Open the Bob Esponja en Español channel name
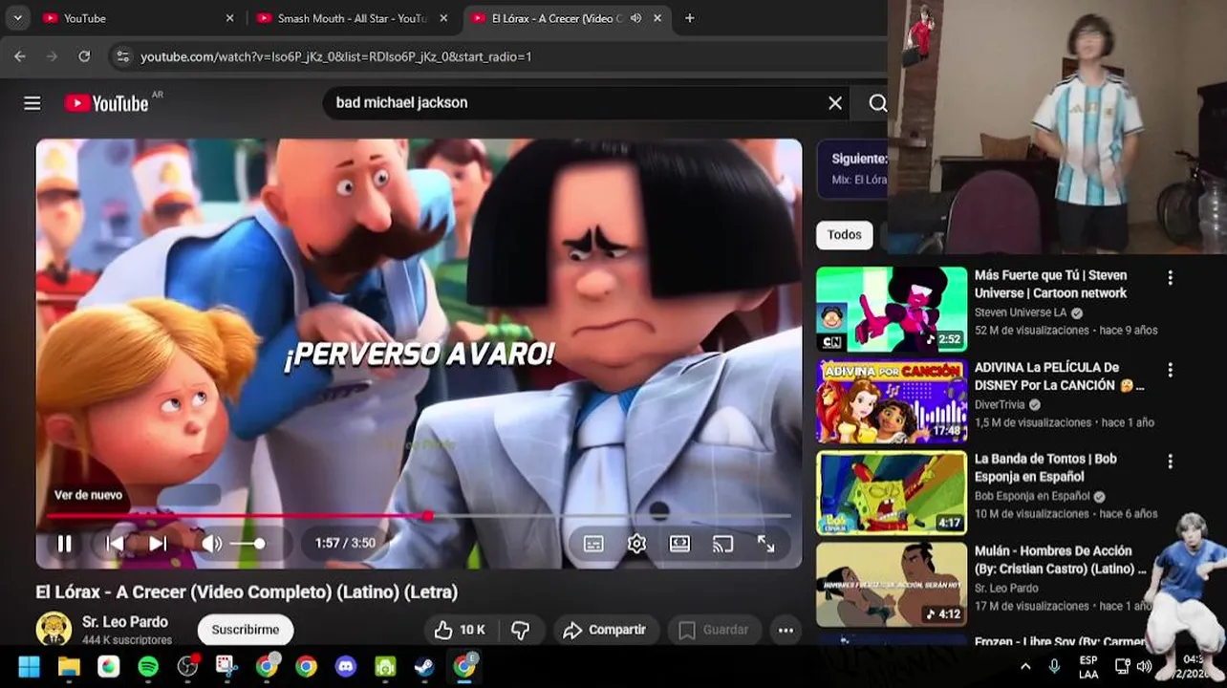This screenshot has height=688, width=1227. point(1032,496)
